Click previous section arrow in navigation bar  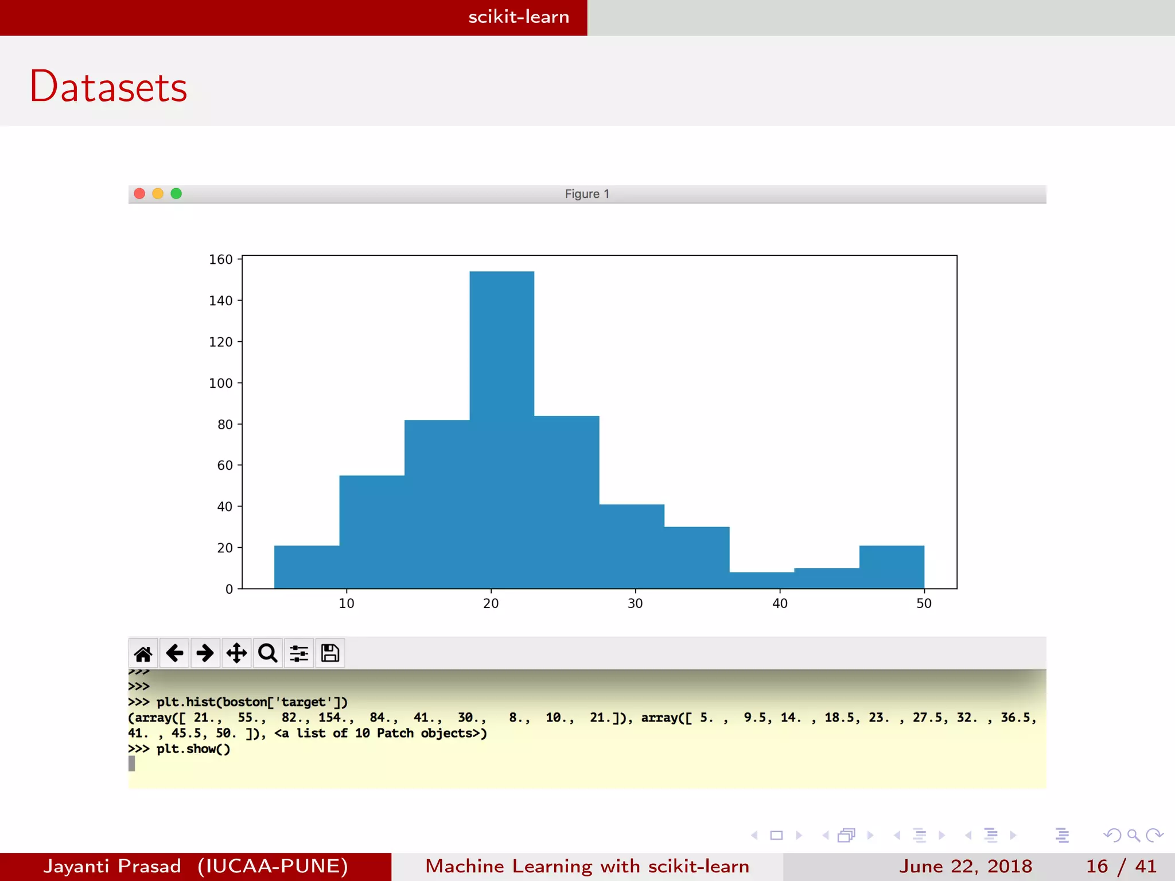968,835
